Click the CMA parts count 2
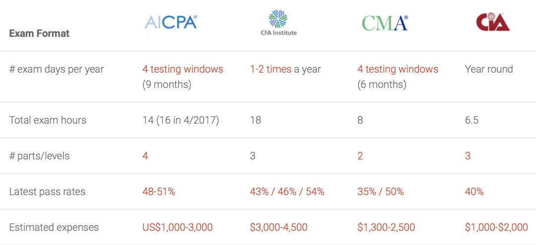This screenshot has width=536, height=245. click(360, 156)
